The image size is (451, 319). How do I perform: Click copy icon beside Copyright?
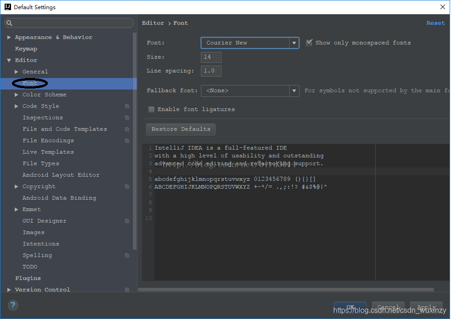tap(127, 187)
